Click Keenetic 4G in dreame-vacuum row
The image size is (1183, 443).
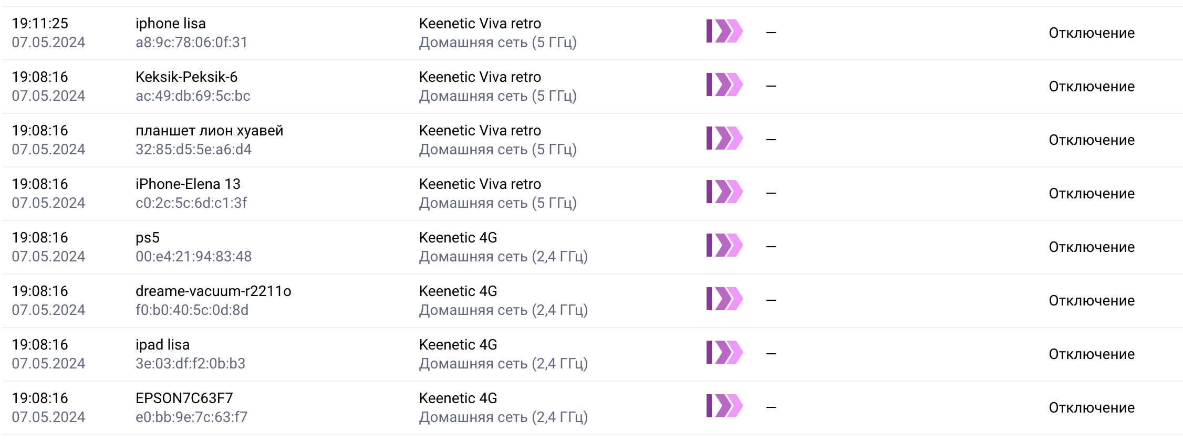click(x=458, y=291)
